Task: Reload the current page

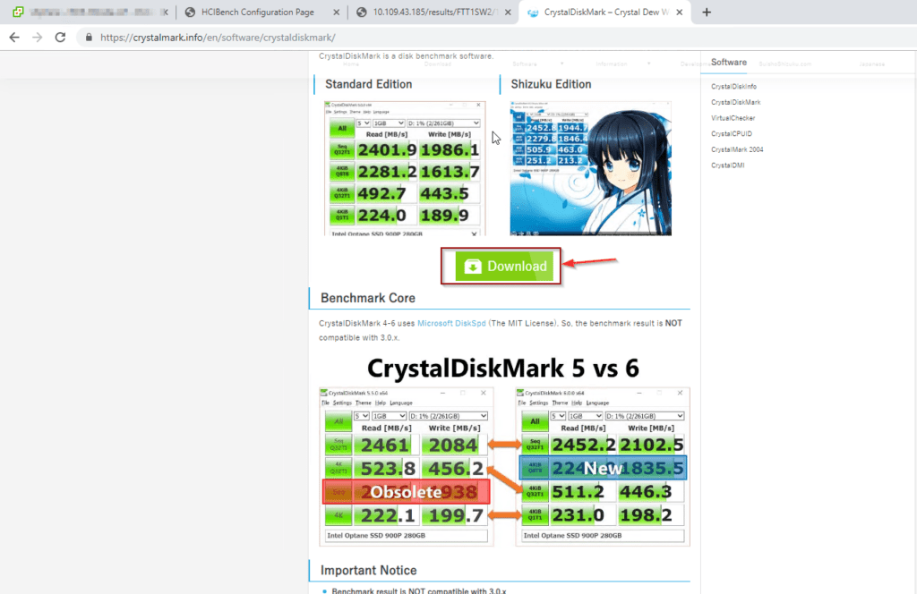Action: 60,38
